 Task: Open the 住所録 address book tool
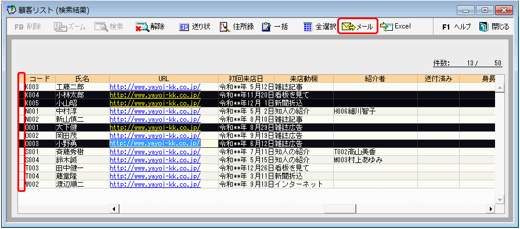point(237,27)
